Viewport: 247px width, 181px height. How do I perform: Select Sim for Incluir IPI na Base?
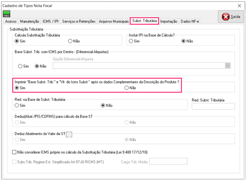click(131, 41)
